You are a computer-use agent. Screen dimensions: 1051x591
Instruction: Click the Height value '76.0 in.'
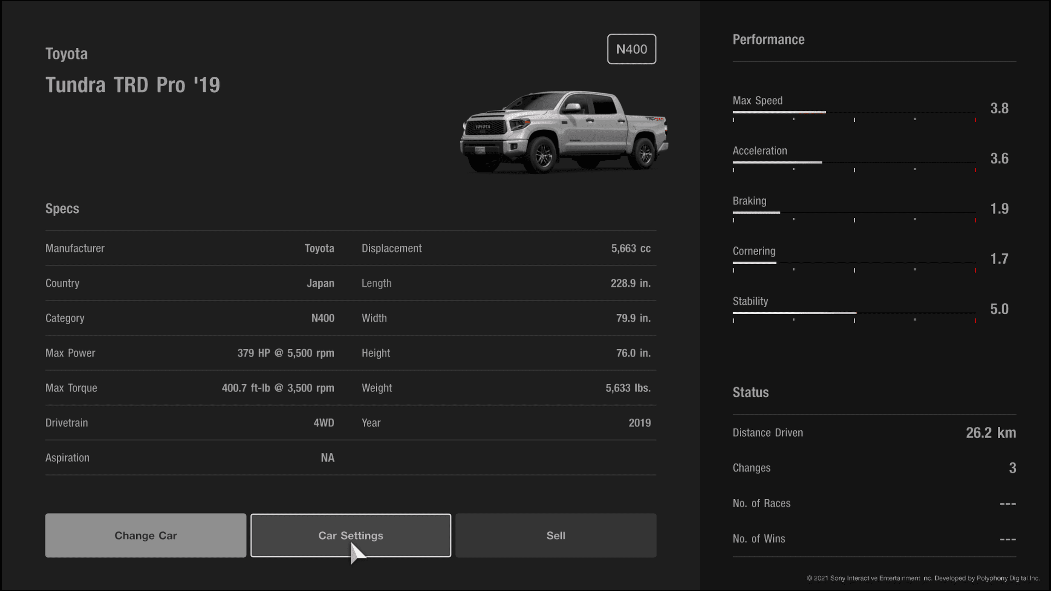[633, 353]
